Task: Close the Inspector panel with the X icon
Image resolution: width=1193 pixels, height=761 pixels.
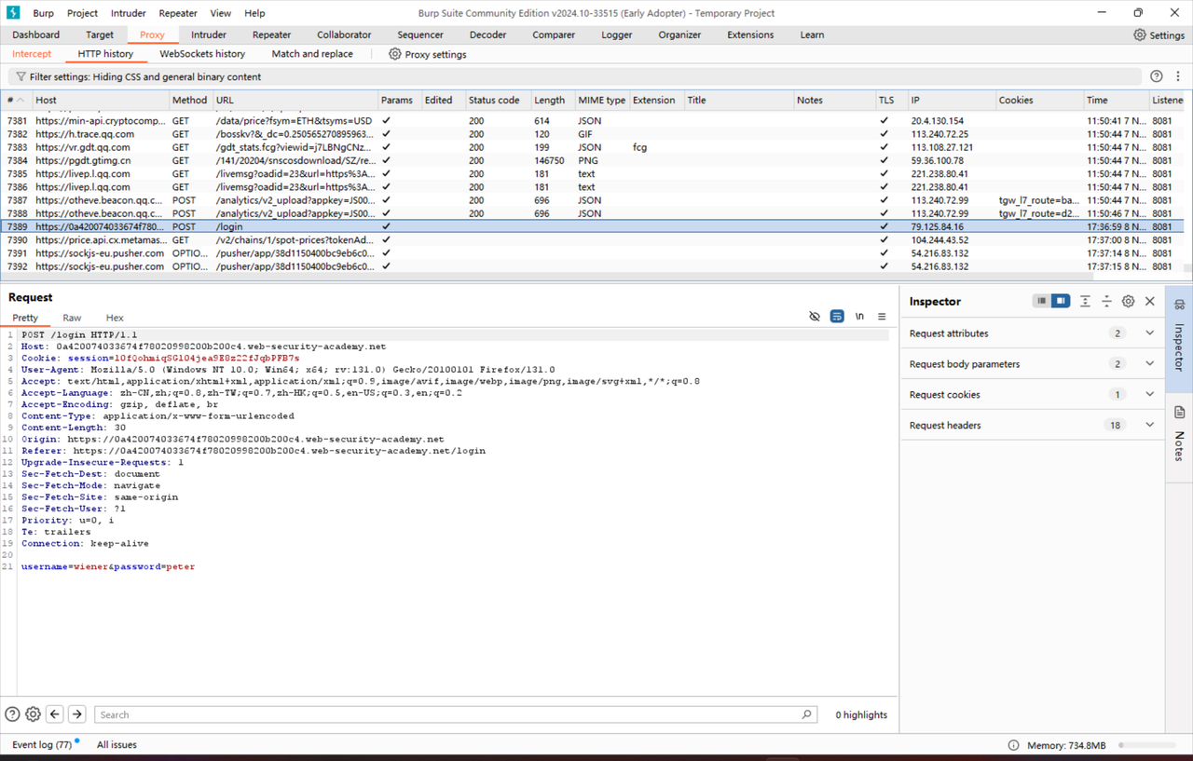Action: (1150, 301)
